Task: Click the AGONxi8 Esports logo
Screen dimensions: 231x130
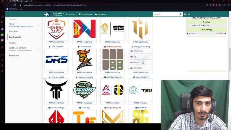Action: pyautogui.click(x=113, y=90)
